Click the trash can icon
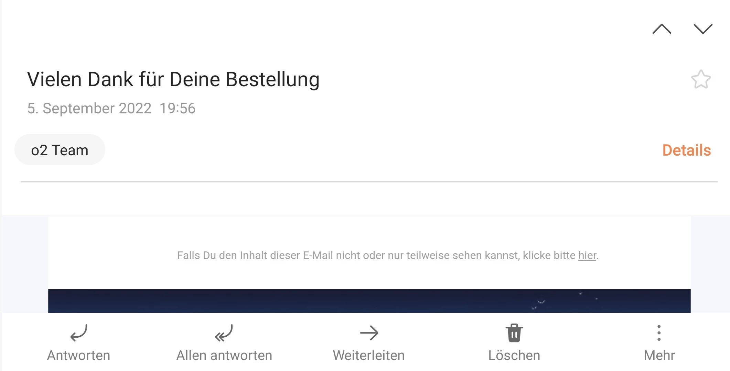730x371 pixels. [514, 333]
